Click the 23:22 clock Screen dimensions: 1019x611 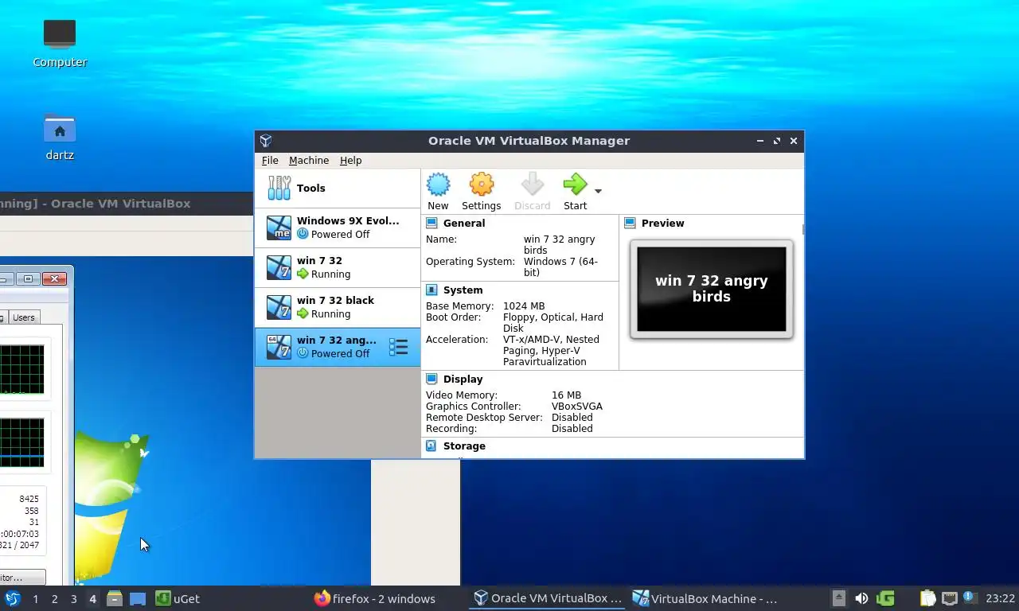pyautogui.click(x=1000, y=598)
